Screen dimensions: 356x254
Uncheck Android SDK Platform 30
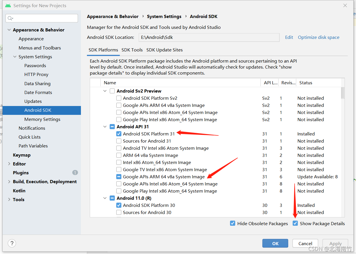click(119, 205)
